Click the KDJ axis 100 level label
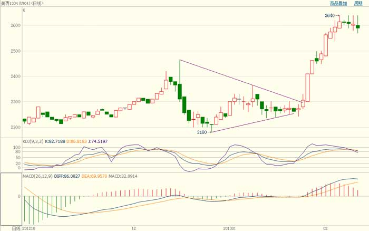The image size is (369, 231). (17, 147)
